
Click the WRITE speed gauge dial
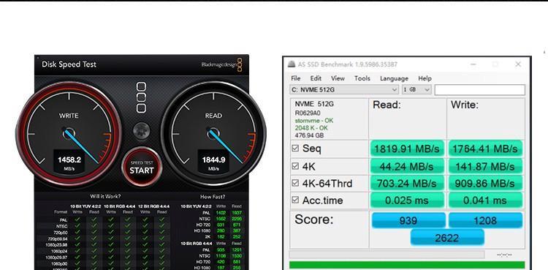[69, 133]
